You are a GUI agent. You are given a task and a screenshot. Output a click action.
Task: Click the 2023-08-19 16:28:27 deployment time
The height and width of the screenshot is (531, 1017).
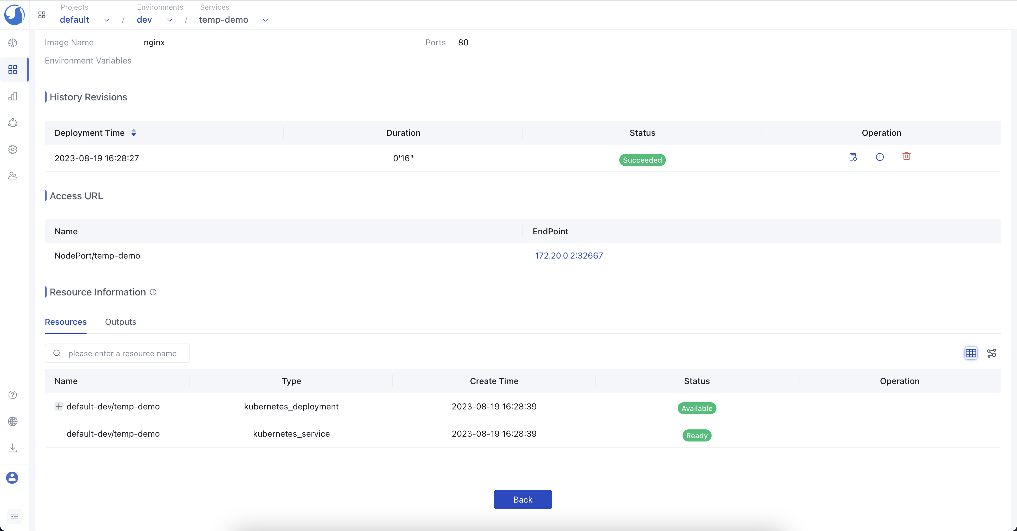97,158
